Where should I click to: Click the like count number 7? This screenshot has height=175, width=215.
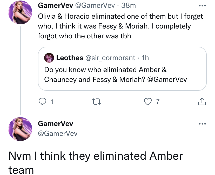158,102
